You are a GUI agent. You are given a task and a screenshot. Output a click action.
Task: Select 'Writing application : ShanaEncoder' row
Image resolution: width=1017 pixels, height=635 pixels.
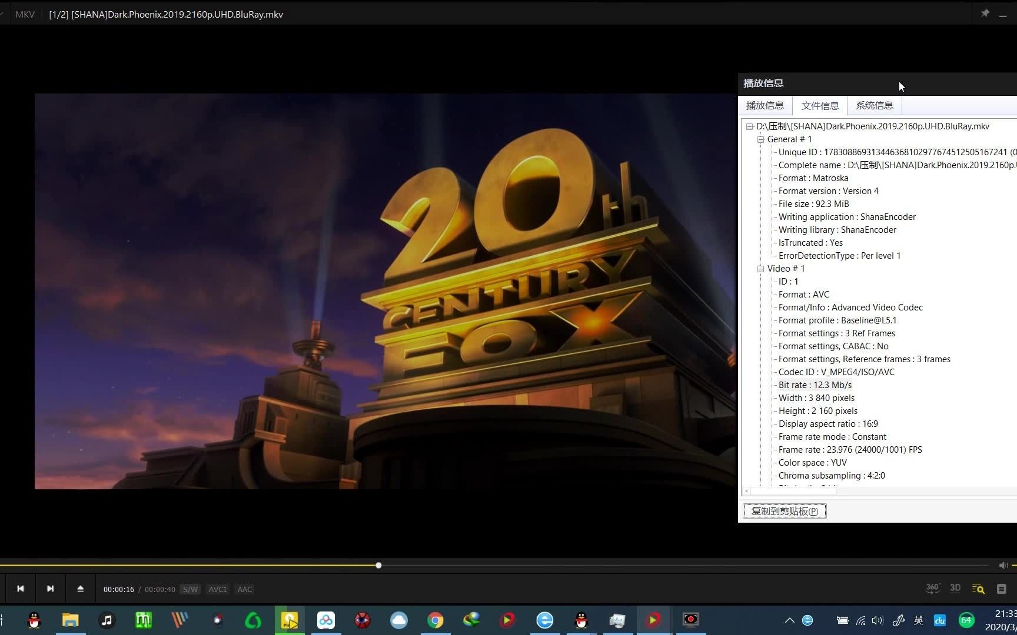point(847,217)
